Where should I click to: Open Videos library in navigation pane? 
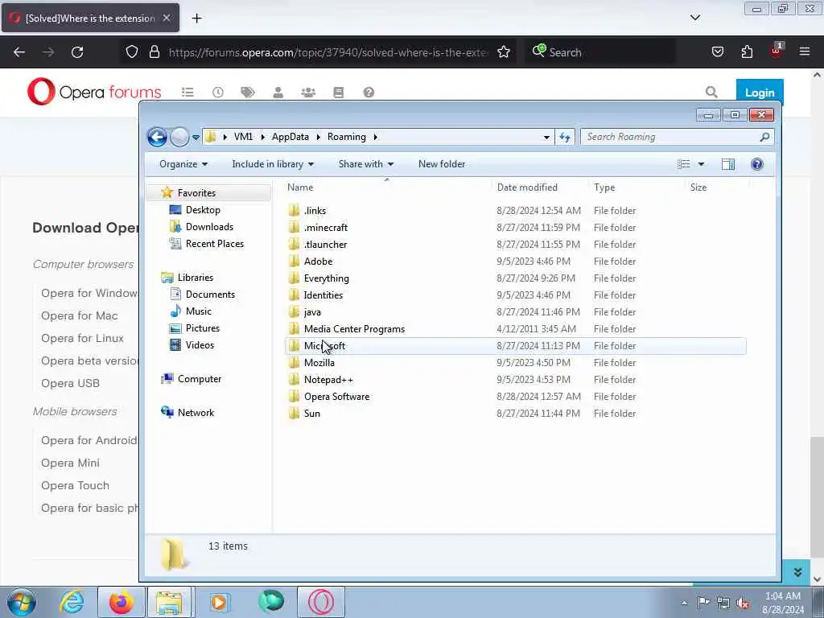tap(200, 344)
